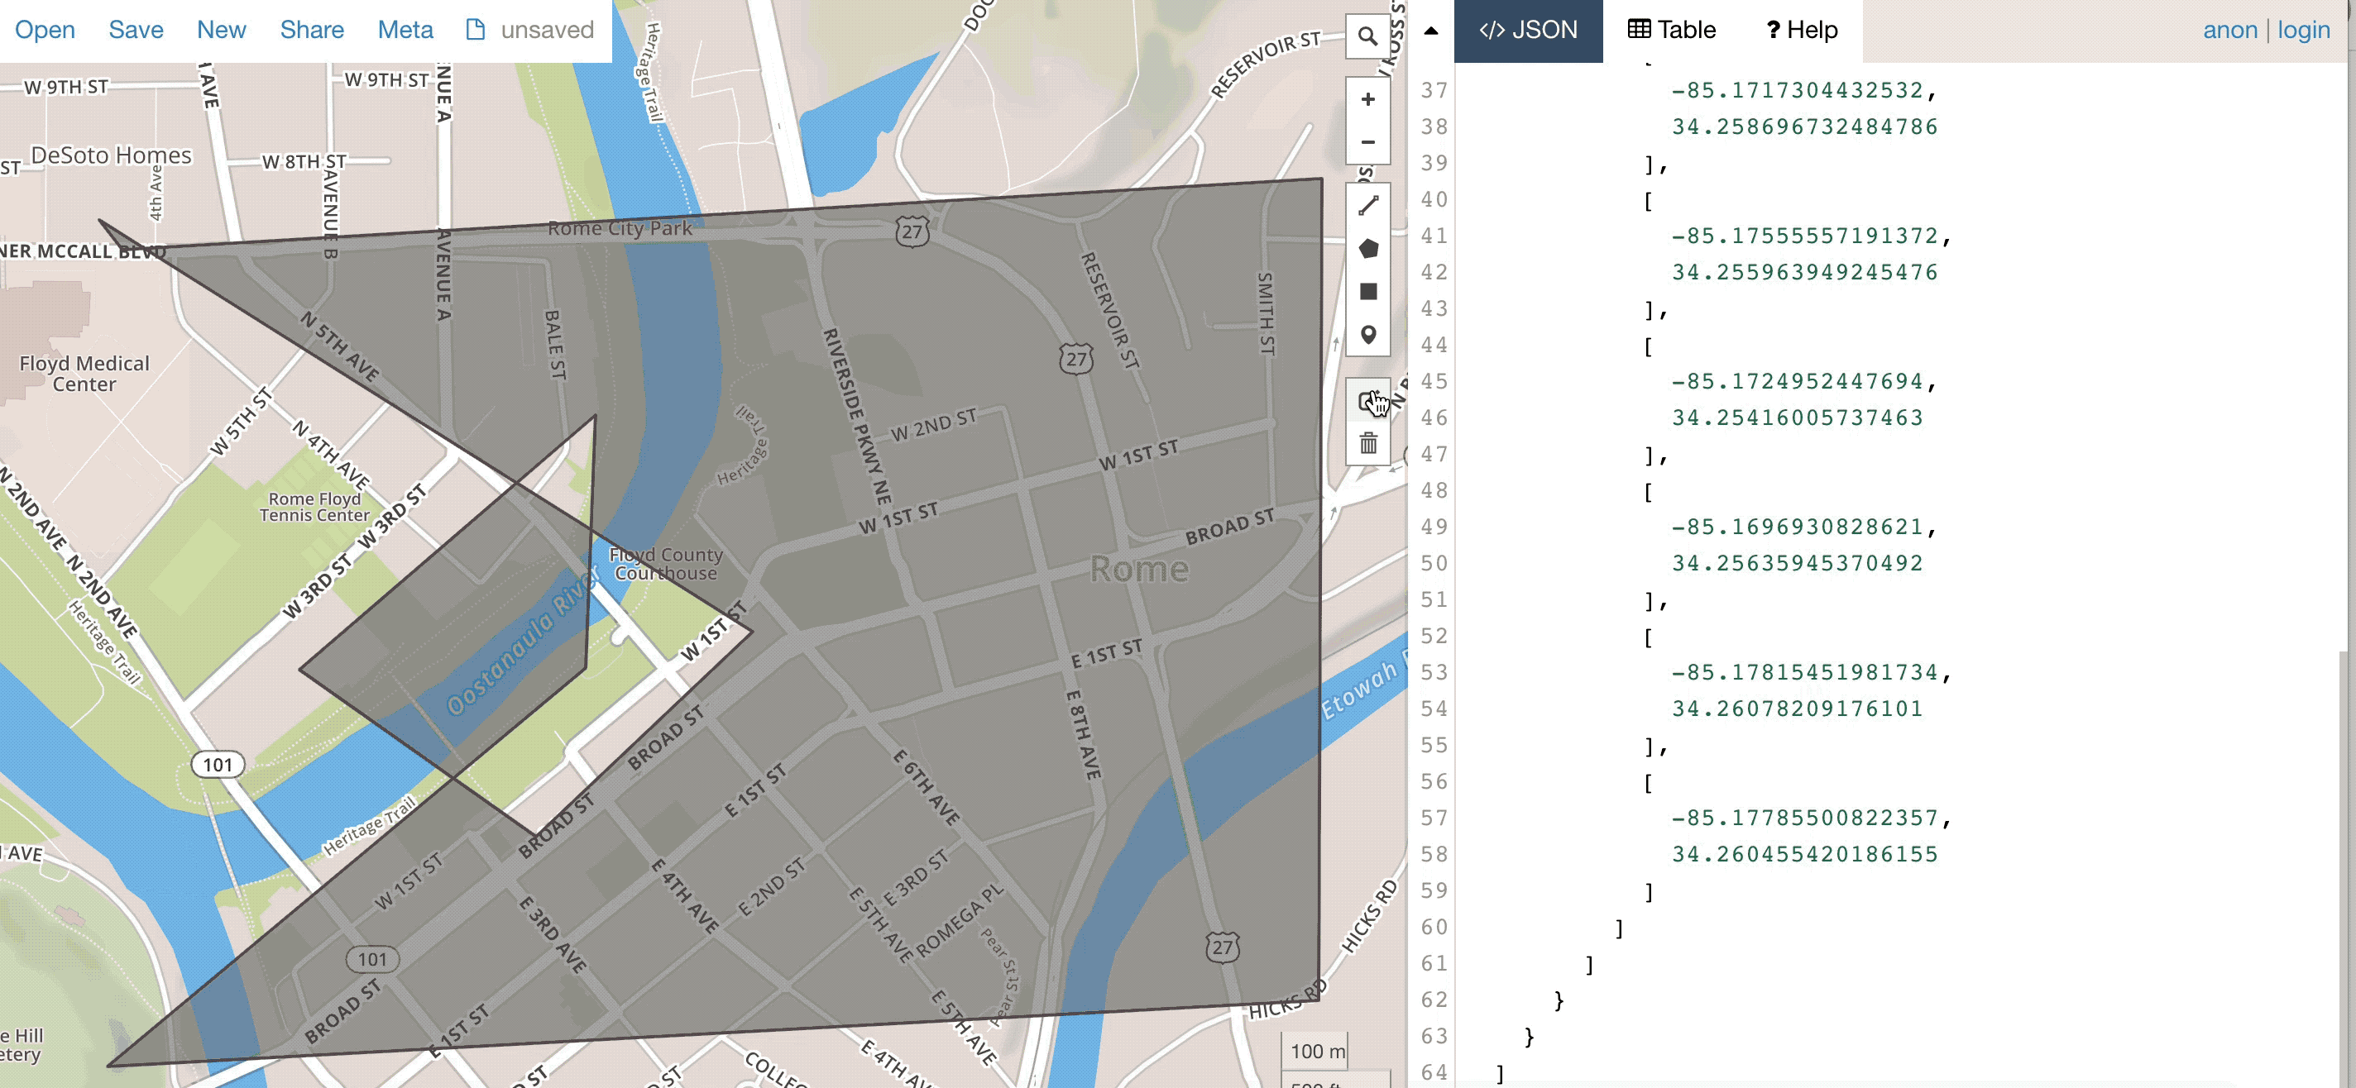This screenshot has width=2356, height=1088.
Task: Select the draw rectangle tool
Action: tap(1367, 292)
